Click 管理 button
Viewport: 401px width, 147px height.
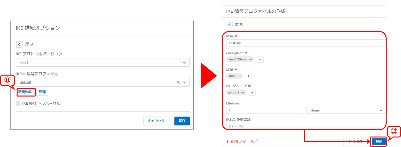pos(42,92)
